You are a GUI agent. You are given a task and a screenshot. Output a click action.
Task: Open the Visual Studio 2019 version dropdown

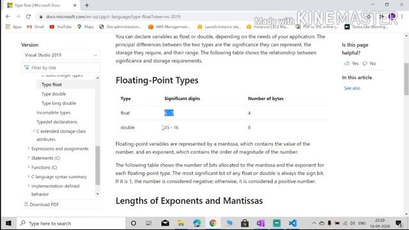point(61,55)
